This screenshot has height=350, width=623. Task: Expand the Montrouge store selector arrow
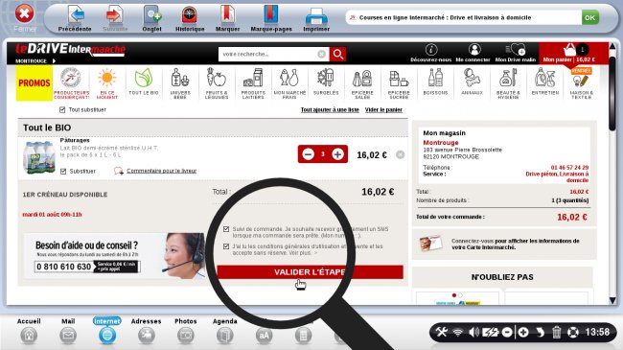(54, 60)
